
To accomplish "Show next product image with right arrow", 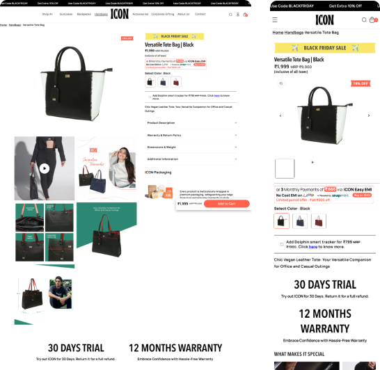I will tap(369, 115).
